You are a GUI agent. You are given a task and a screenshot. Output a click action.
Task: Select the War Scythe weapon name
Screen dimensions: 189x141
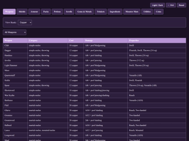point(9,95)
